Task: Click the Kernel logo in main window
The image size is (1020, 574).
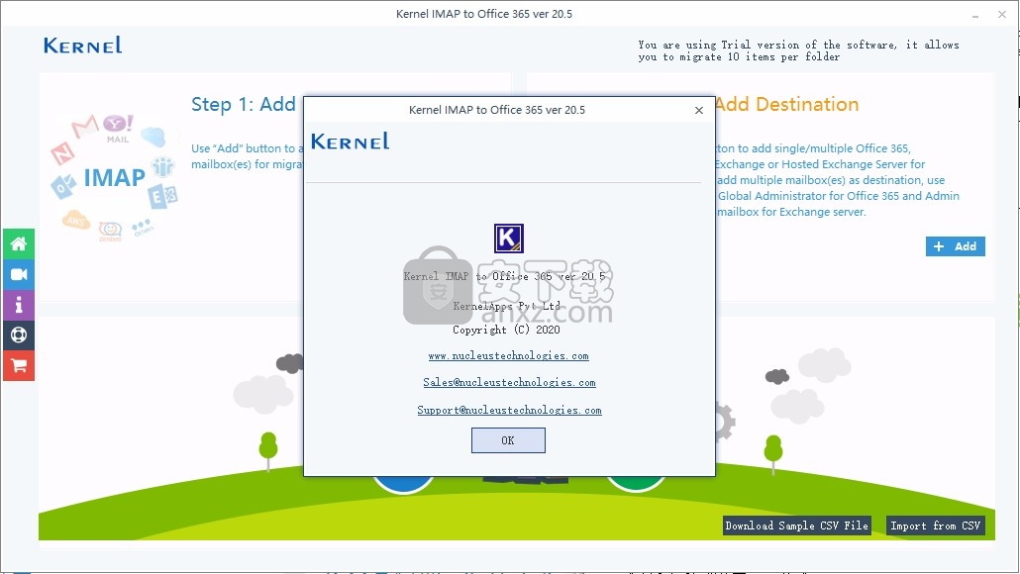Action: [x=82, y=45]
